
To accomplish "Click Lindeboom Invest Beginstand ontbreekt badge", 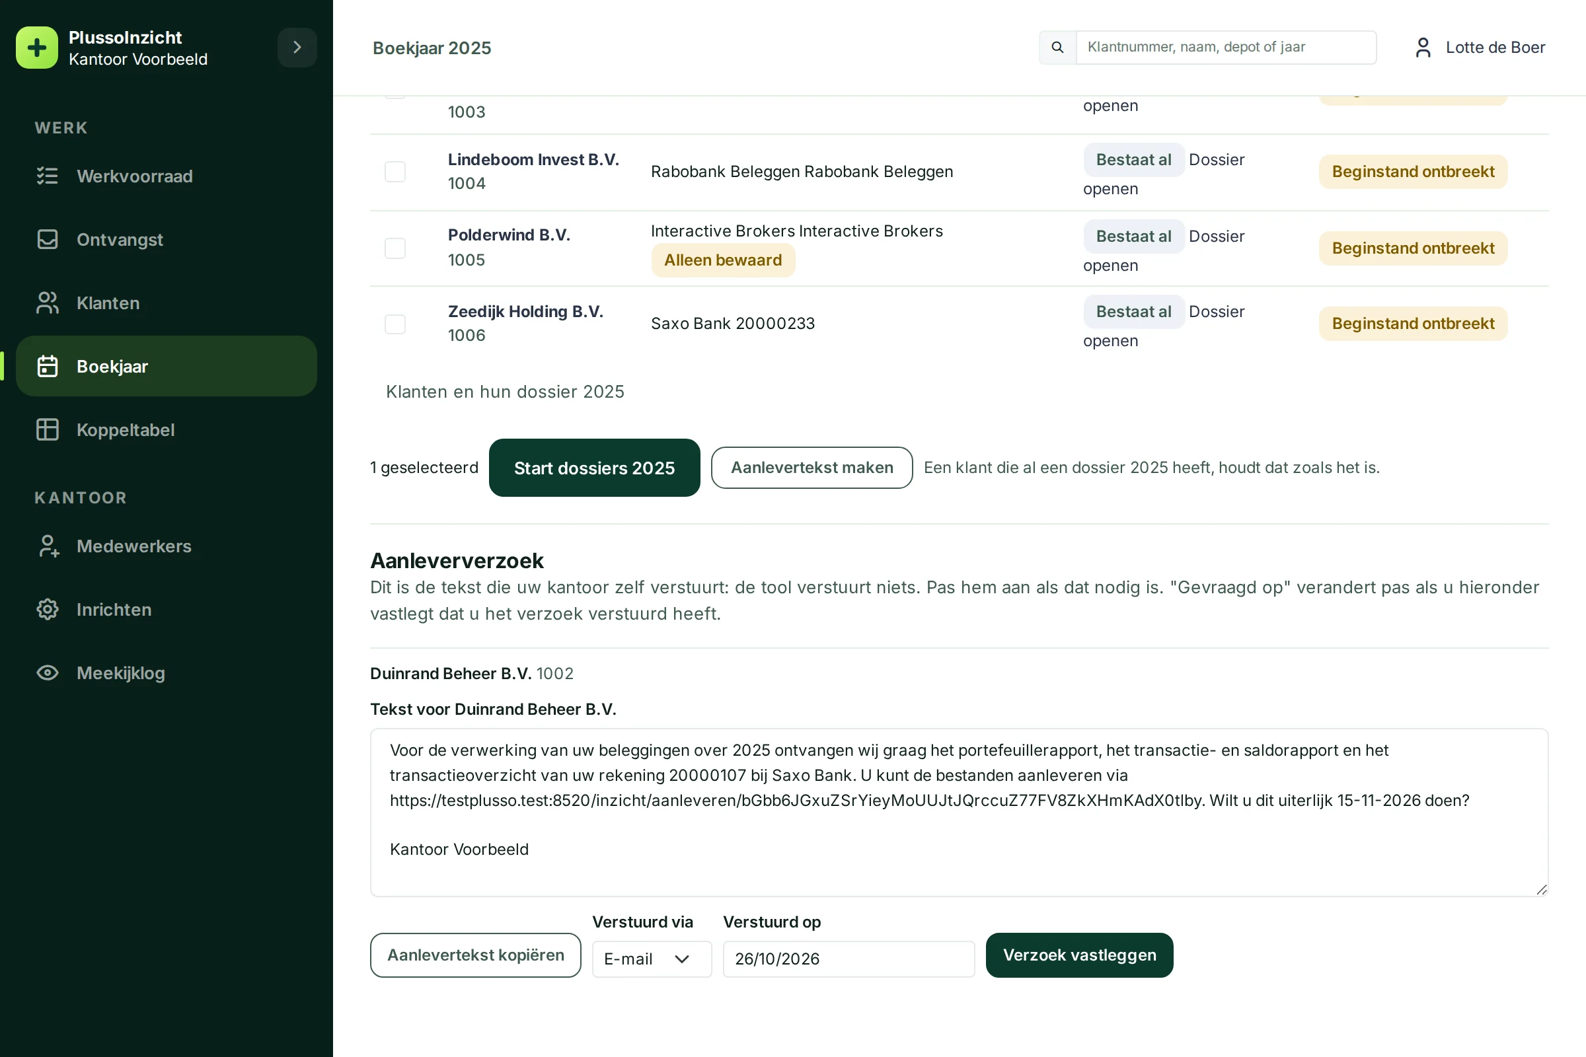I will (x=1413, y=172).
